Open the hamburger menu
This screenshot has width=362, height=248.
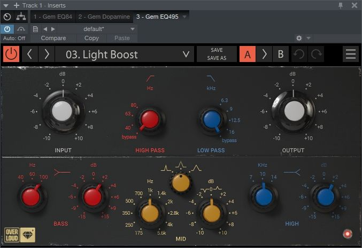[x=350, y=54]
